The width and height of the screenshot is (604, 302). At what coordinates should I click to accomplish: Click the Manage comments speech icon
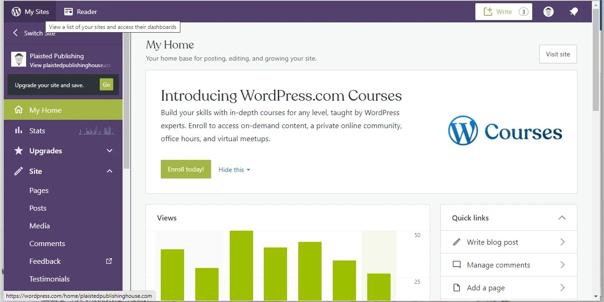click(x=457, y=265)
